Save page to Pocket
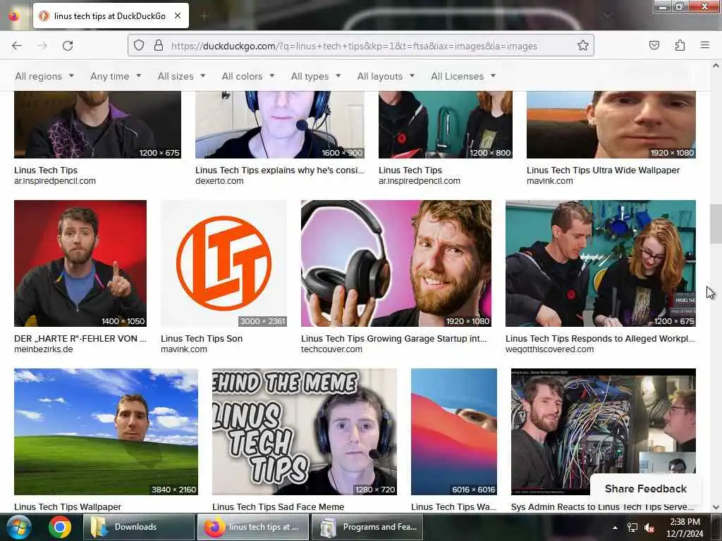This screenshot has height=541, width=722. [654, 46]
